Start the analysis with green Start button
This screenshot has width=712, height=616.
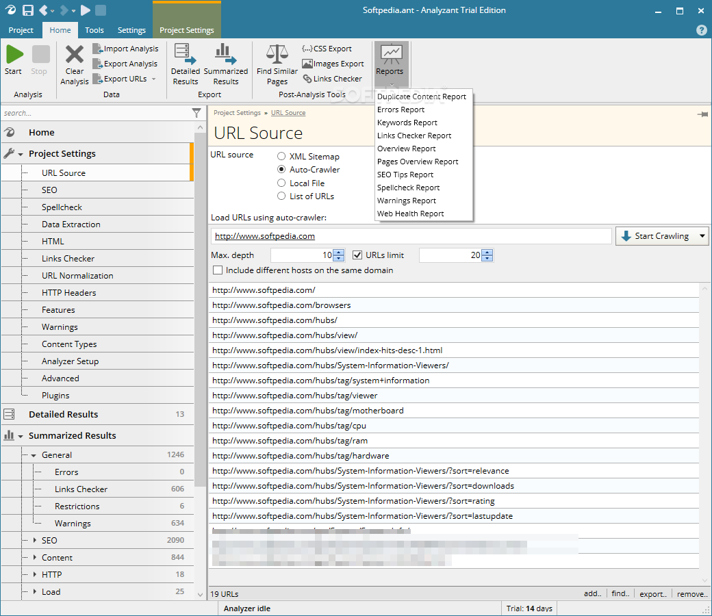14,60
